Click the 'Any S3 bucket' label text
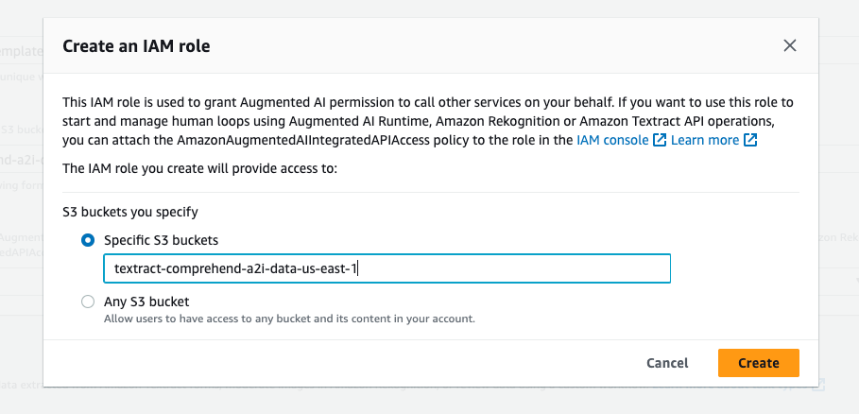The width and height of the screenshot is (859, 414). pyautogui.click(x=146, y=302)
